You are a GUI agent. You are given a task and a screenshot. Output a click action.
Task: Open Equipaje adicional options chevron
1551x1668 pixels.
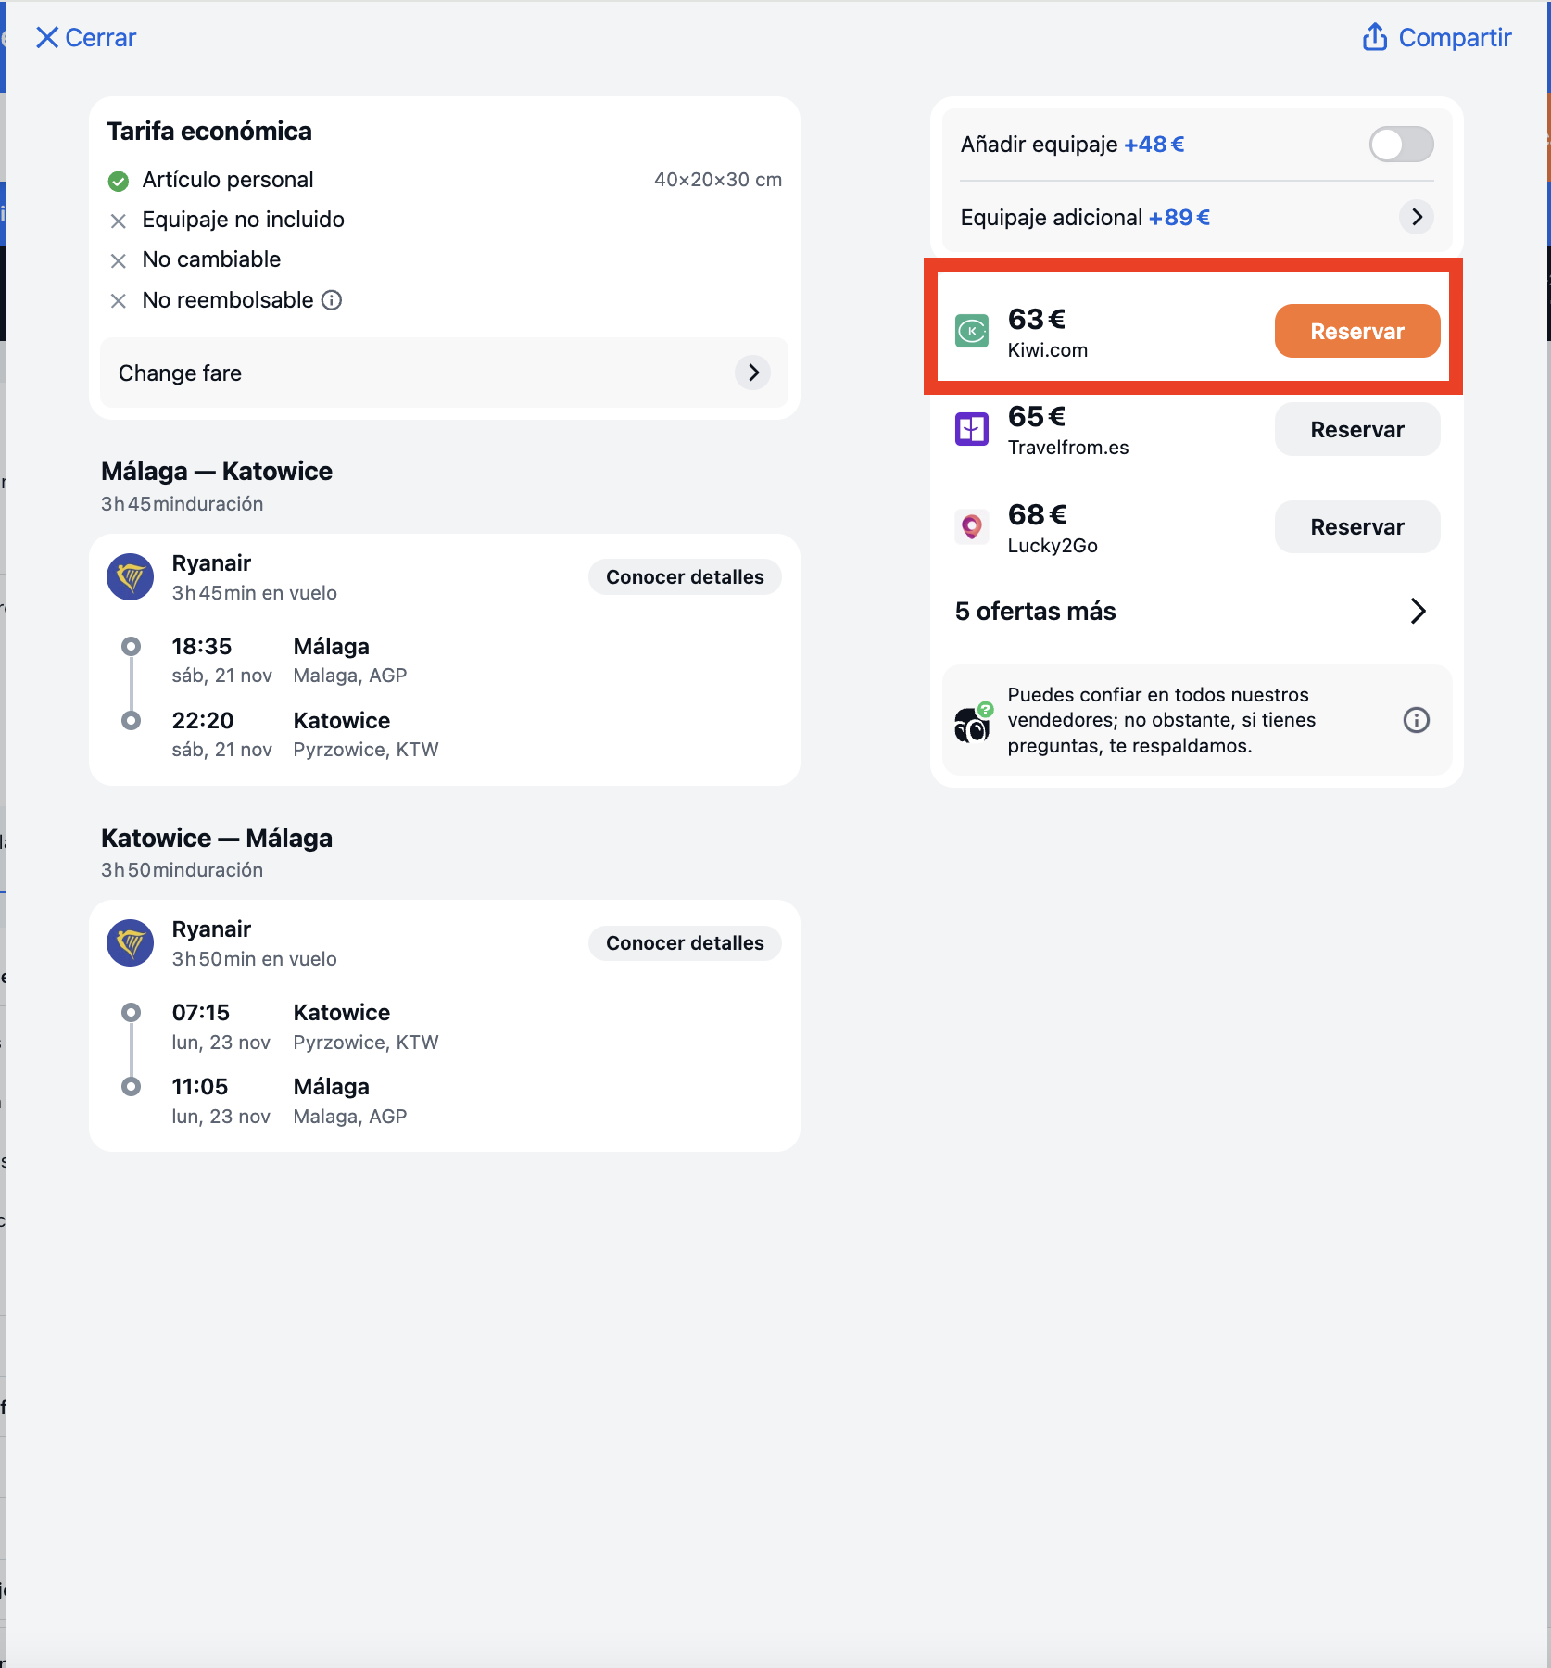[x=1417, y=217]
